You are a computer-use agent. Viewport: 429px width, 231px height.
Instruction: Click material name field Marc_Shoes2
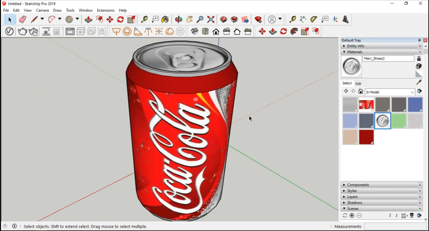(x=388, y=59)
